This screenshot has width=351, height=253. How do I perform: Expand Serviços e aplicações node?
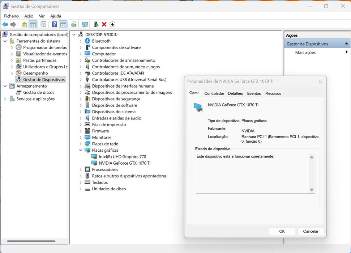(x=5, y=99)
